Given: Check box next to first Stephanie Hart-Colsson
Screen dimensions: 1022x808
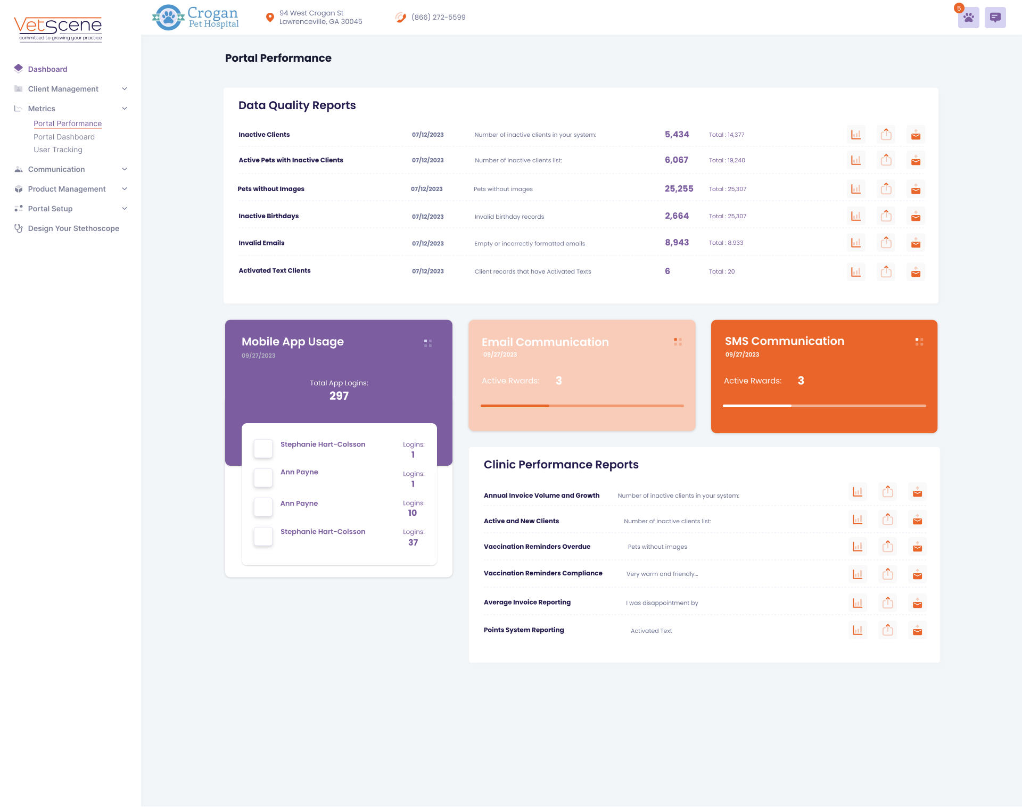Looking at the screenshot, I should (263, 449).
